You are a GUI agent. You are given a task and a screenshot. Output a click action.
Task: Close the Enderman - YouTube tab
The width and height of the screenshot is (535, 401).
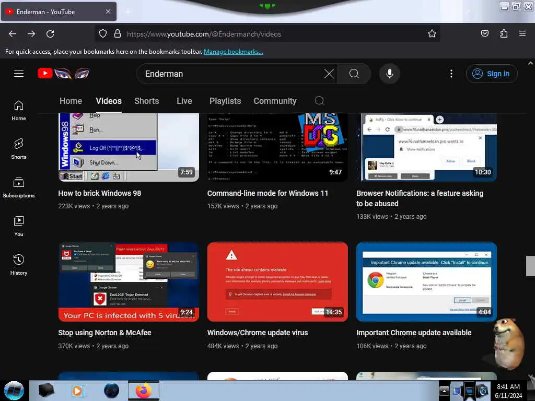(108, 11)
